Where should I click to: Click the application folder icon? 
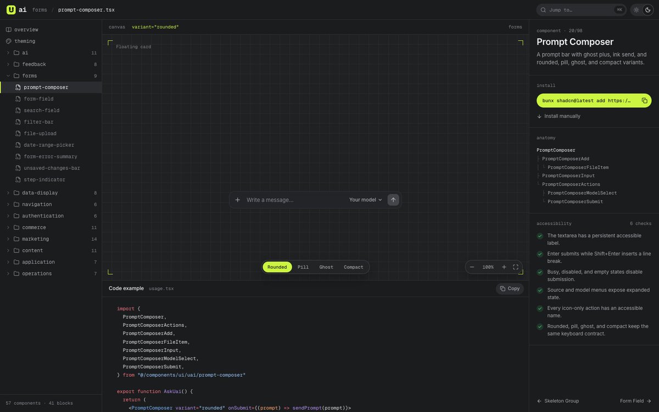(x=16, y=262)
